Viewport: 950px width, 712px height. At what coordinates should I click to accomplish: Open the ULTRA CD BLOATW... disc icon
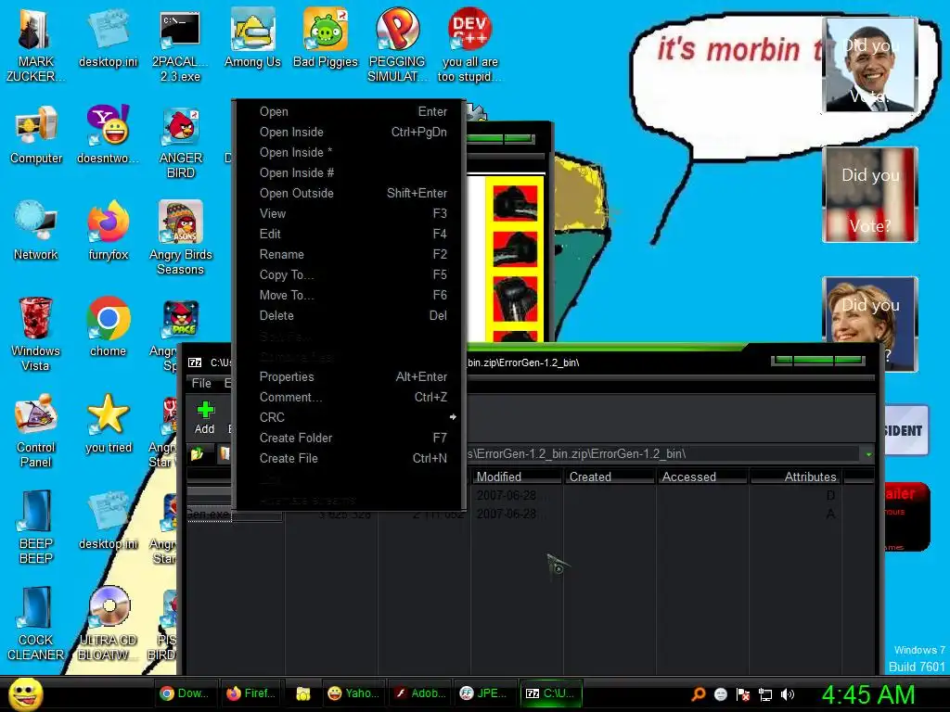(x=108, y=624)
